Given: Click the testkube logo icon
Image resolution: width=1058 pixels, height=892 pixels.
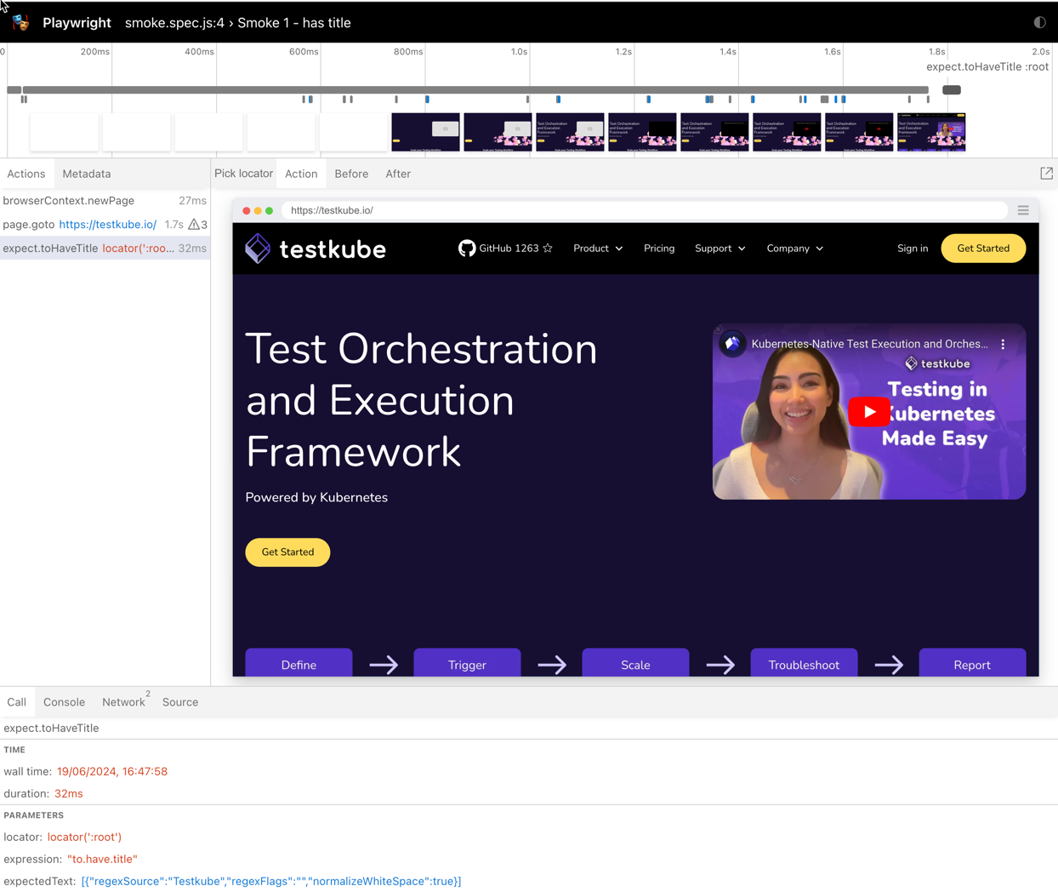Looking at the screenshot, I should coord(258,249).
